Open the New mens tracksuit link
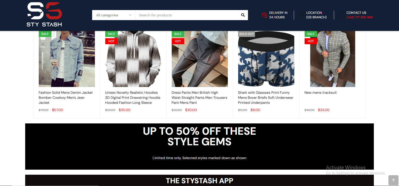This screenshot has height=186, width=399. pos(320,92)
